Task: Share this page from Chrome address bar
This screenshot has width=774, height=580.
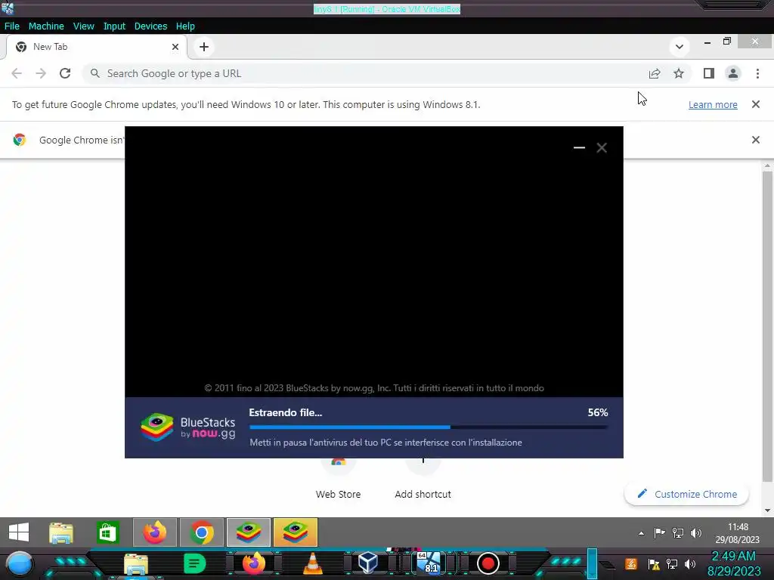Action: pyautogui.click(x=655, y=73)
